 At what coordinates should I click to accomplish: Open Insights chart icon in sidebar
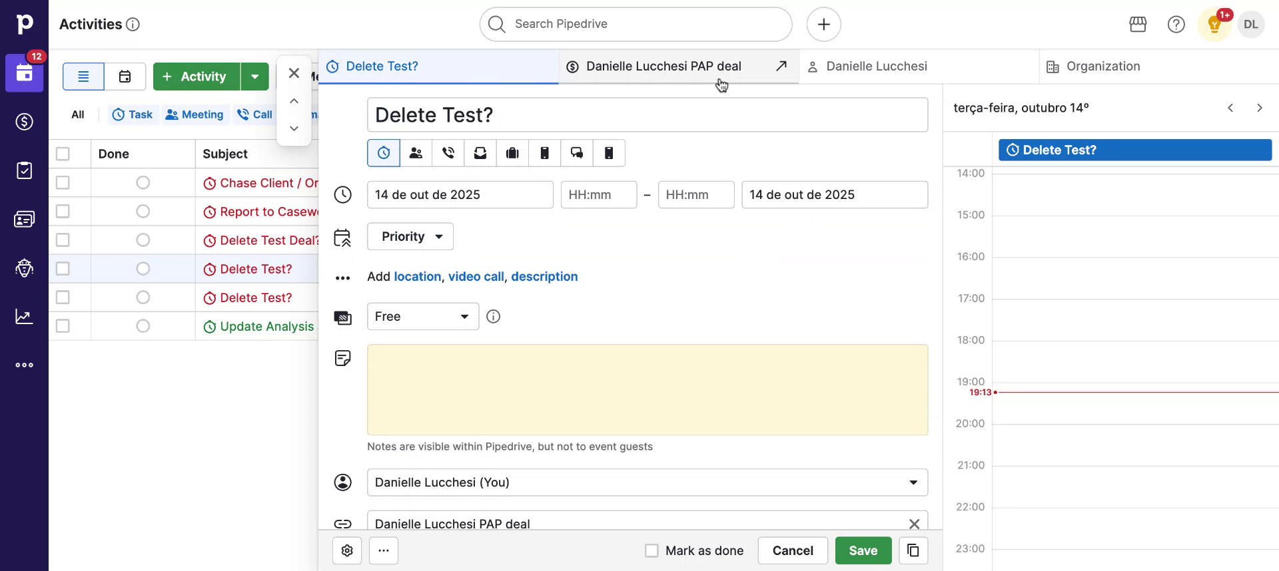(25, 316)
